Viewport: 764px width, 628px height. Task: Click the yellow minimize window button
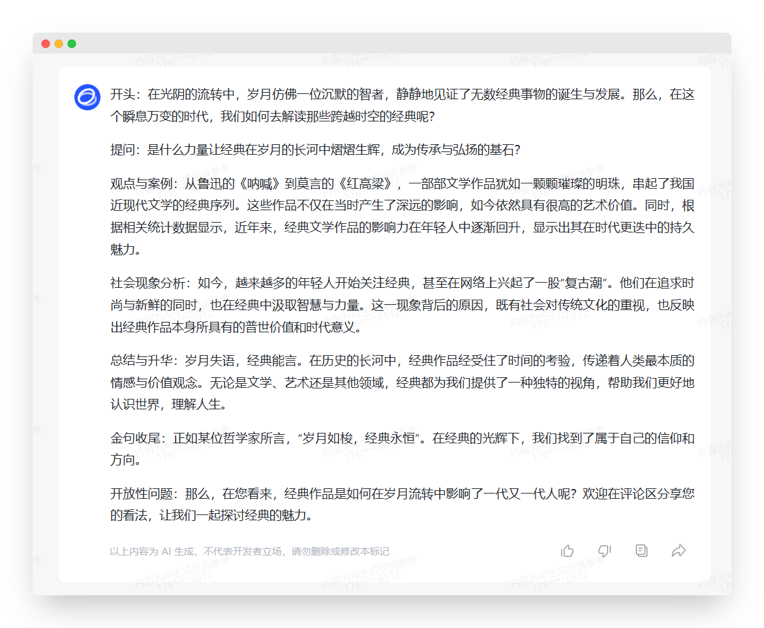pos(59,44)
